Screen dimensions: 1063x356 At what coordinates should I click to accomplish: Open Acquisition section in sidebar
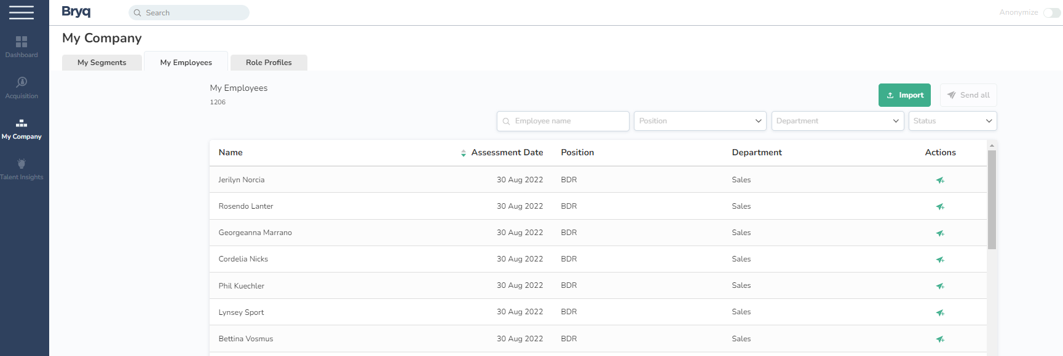click(x=22, y=88)
